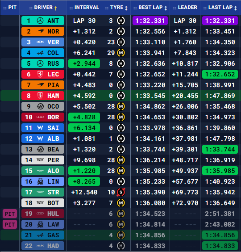The height and width of the screenshot is (252, 241).
Task: Click the McLaren logo on NOR's badge
Action: point(40,31)
